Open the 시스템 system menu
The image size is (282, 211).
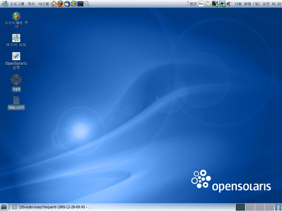point(43,4)
